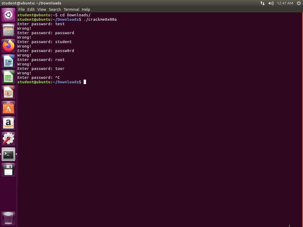This screenshot has height=227, width=303.
Task: Open the Edit menu
Action: pyautogui.click(x=31, y=9)
